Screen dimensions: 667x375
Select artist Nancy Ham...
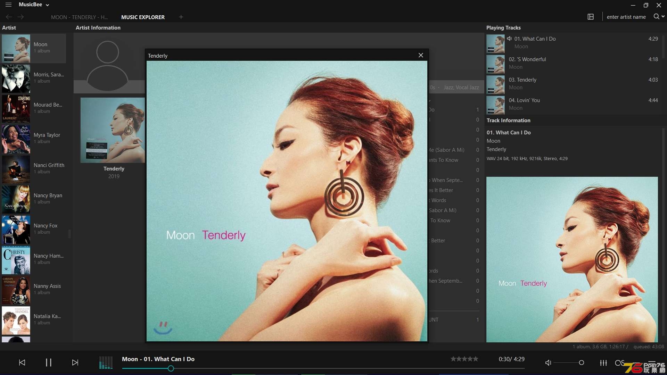(x=34, y=260)
